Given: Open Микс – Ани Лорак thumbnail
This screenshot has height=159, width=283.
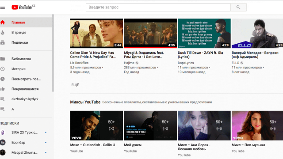Looking at the screenshot, I should [204, 125].
